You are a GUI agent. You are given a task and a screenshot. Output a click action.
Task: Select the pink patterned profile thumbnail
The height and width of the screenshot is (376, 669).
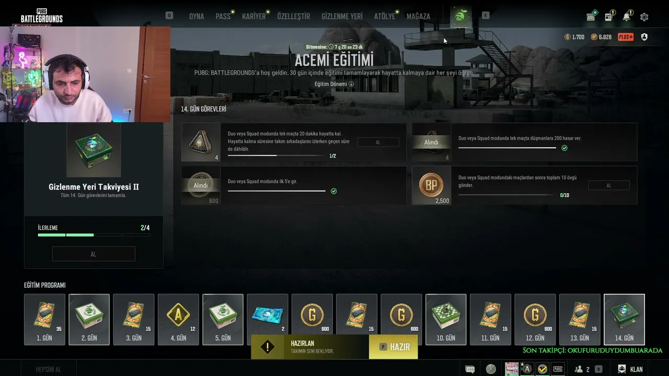click(512, 369)
